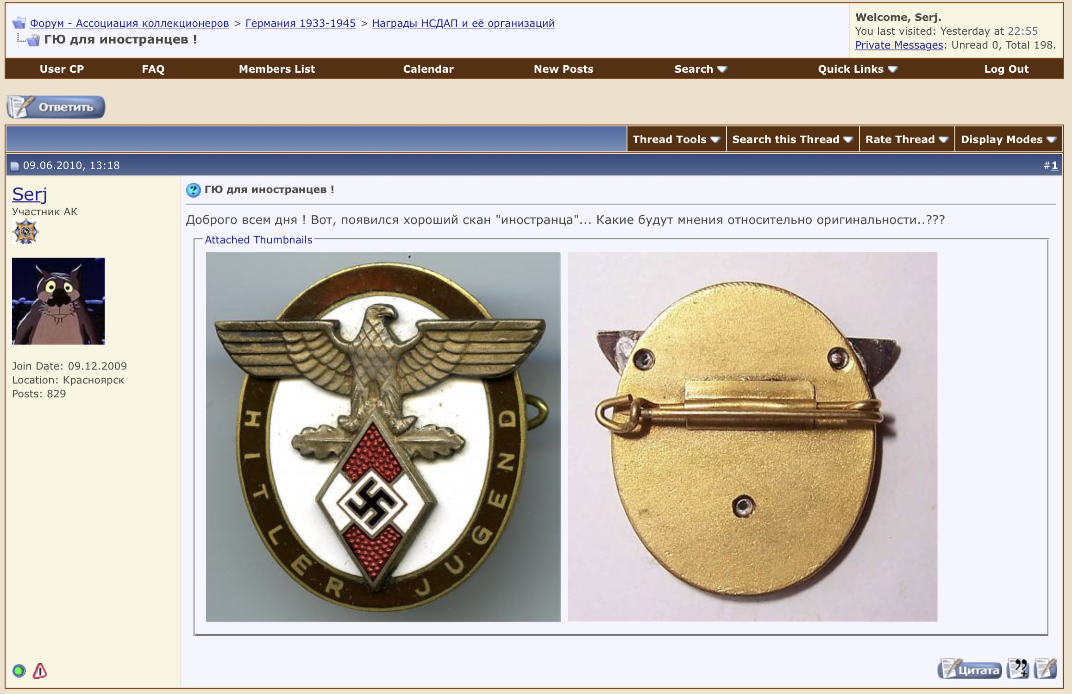The width and height of the screenshot is (1072, 694).
Task: Expand the Display Modes menu
Action: (1008, 139)
